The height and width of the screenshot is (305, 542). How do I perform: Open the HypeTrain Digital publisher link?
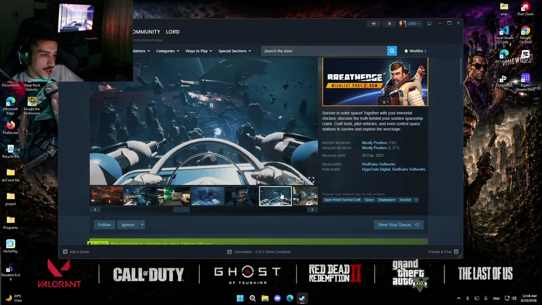click(376, 169)
